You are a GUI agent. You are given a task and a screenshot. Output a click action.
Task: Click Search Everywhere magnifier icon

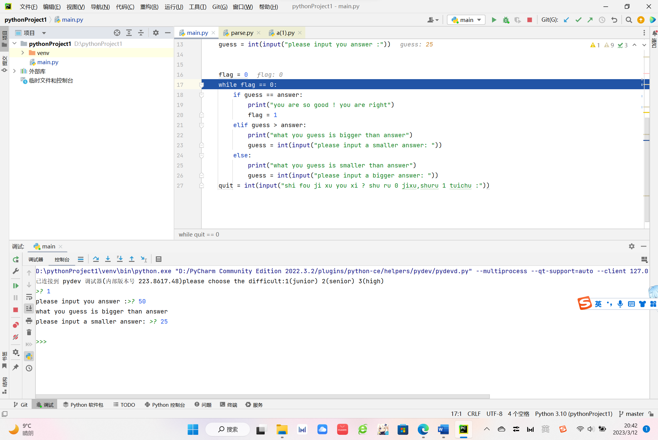[629, 20]
